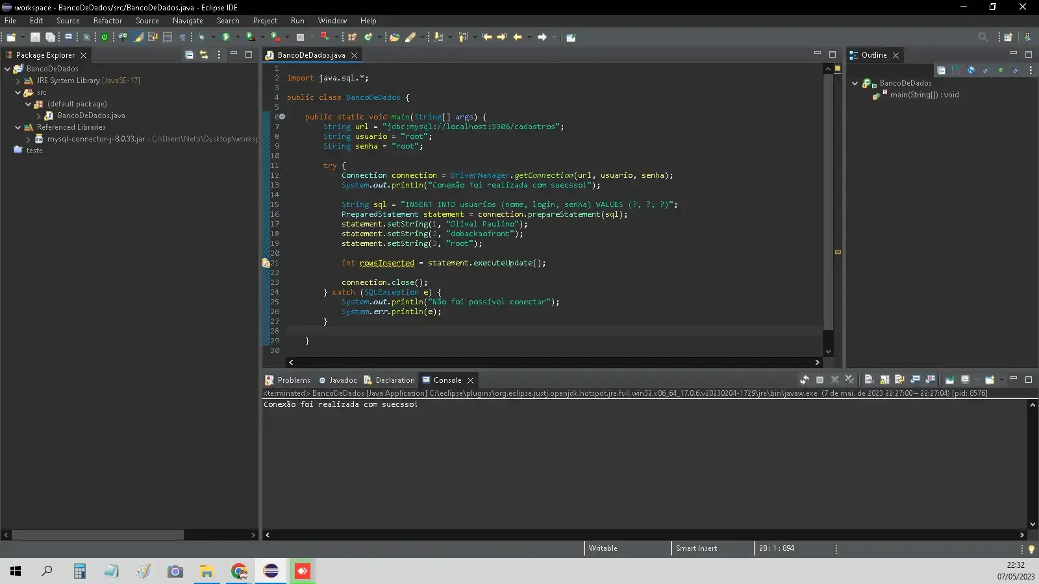Select BancoDeDados.java in Package Explorer
The image size is (1039, 584).
click(92, 116)
